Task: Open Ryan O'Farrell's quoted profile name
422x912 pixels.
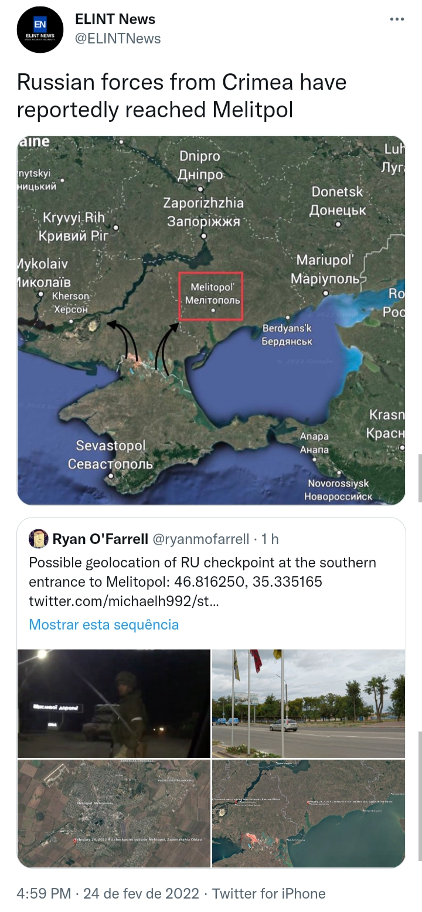Action: tap(100, 539)
